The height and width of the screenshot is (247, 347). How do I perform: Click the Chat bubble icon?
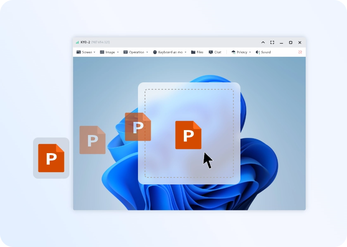pyautogui.click(x=211, y=52)
